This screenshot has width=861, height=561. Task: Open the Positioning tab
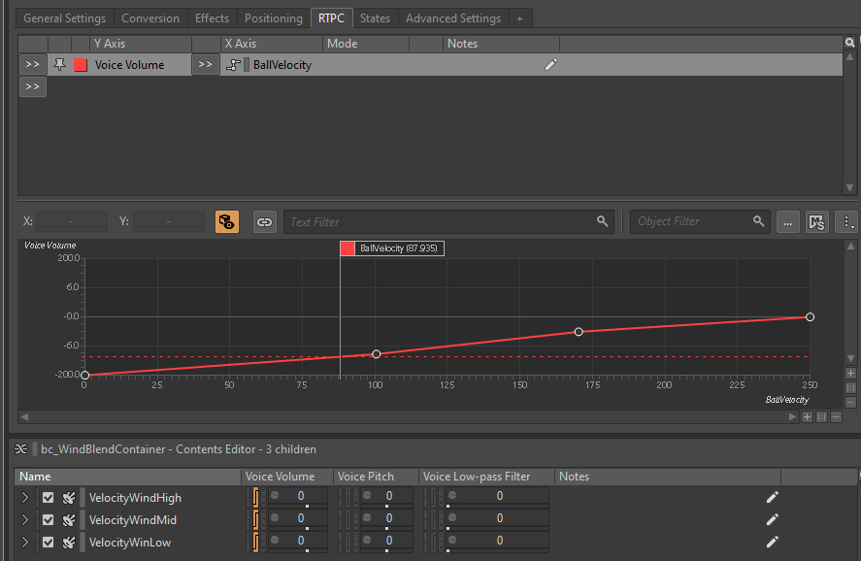(274, 18)
